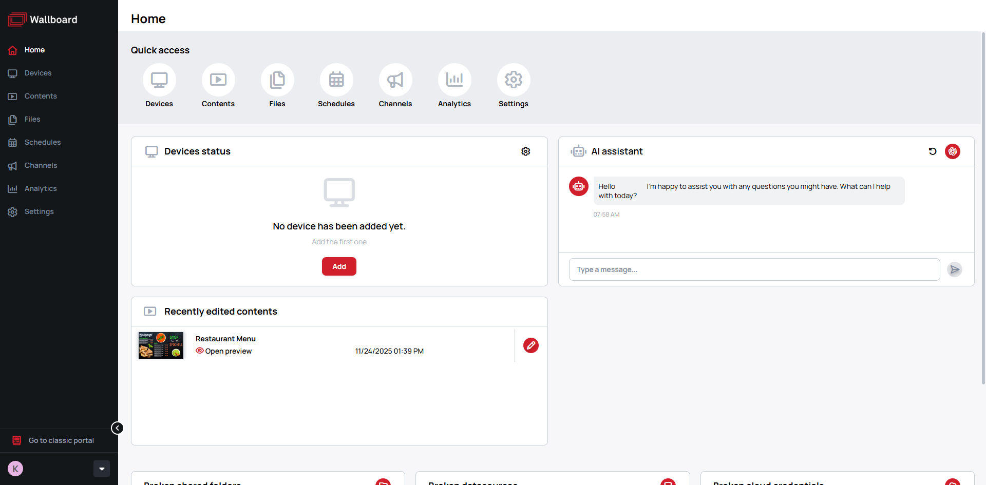
Task: Expand the user account dropdown arrow
Action: 102,469
